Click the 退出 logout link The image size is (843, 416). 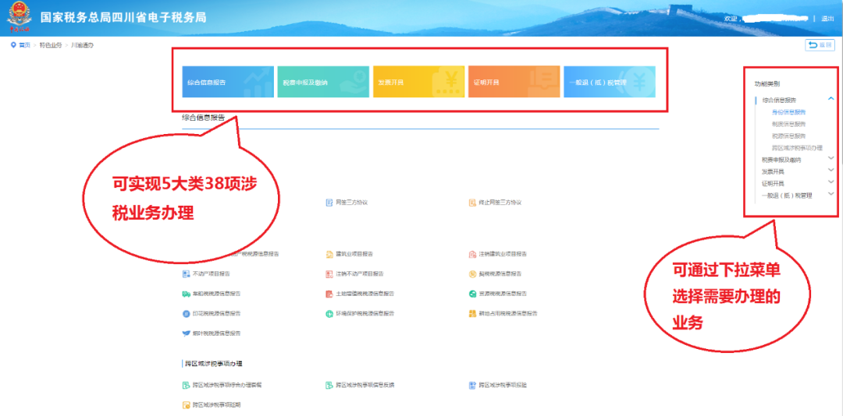click(x=827, y=18)
